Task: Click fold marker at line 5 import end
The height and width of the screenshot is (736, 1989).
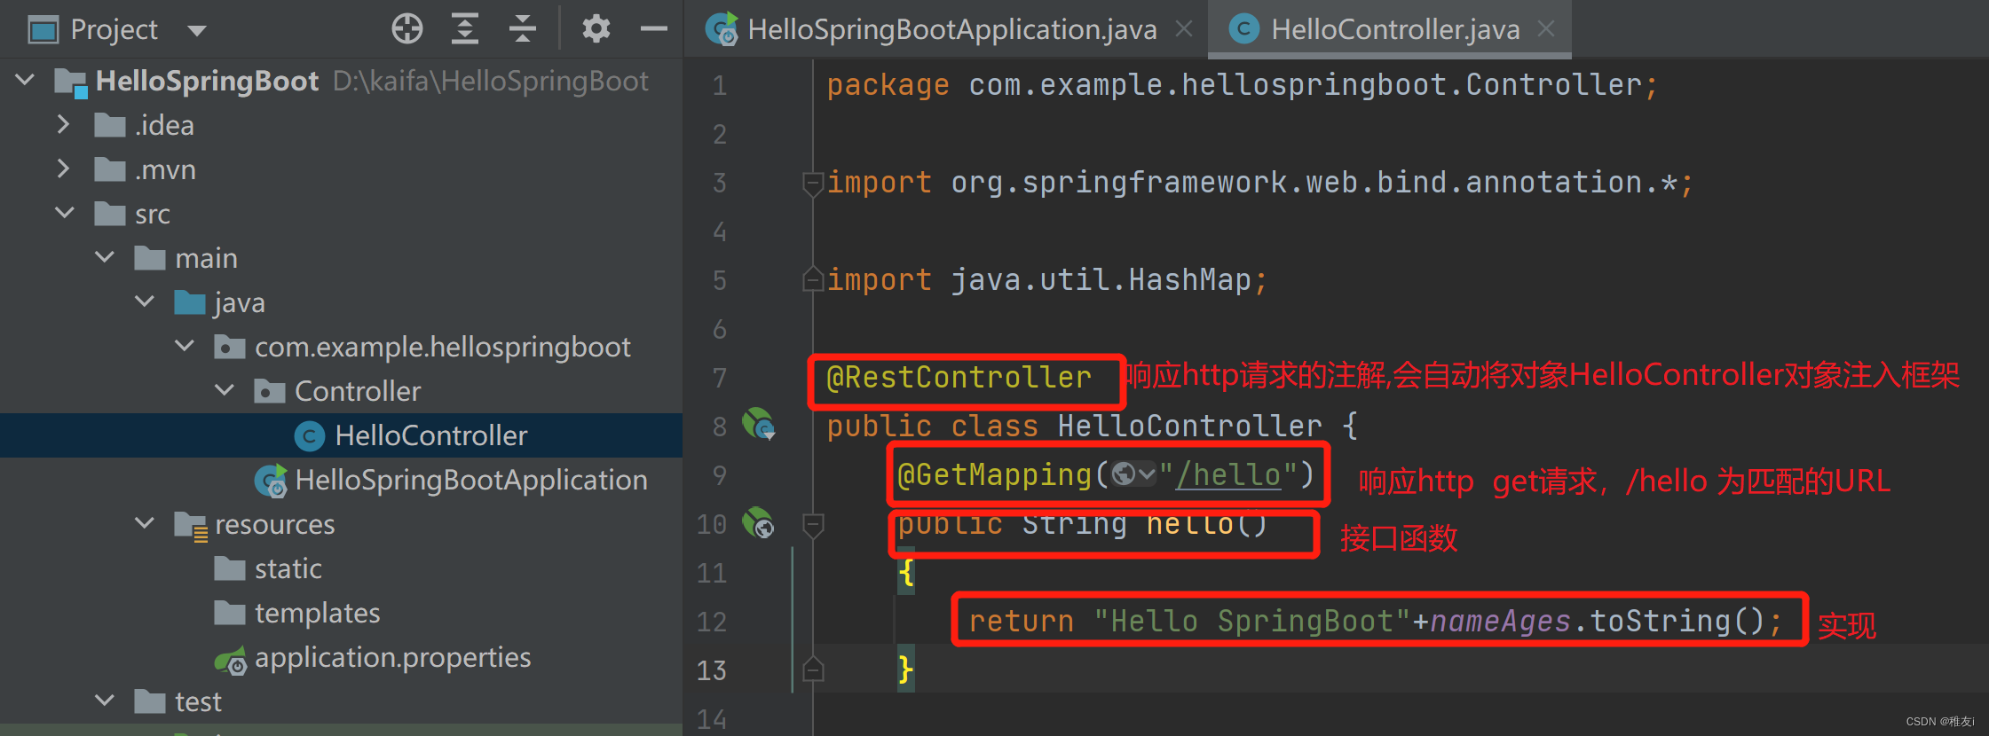Action: 812,279
